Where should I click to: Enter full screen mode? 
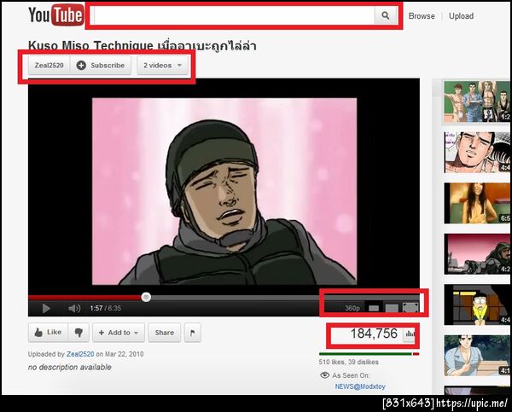[x=410, y=308]
